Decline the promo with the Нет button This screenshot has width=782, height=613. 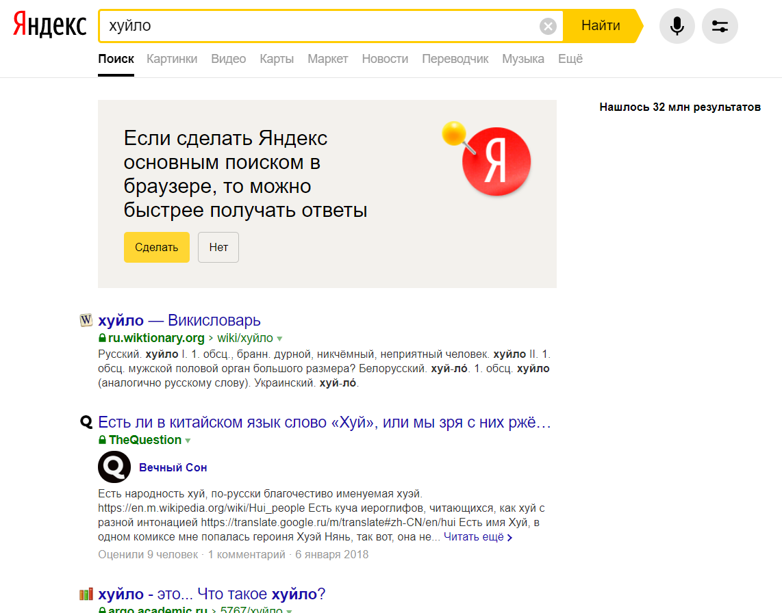[218, 247]
